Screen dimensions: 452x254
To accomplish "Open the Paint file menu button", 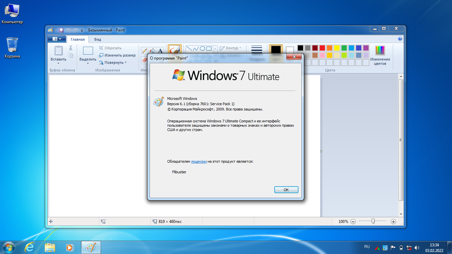I will (x=57, y=39).
